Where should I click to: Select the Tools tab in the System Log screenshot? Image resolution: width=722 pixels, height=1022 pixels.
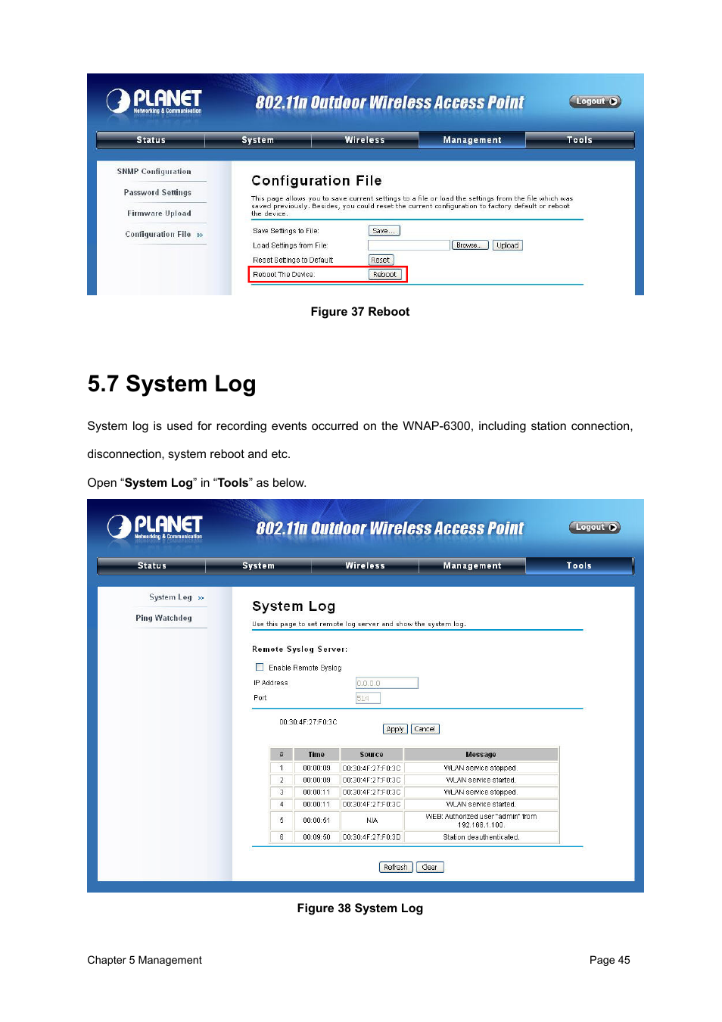click(579, 566)
